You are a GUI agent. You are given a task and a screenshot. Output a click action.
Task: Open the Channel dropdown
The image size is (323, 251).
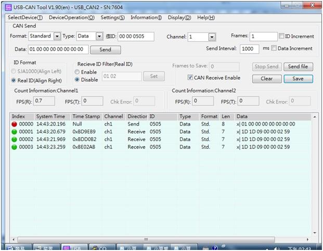point(212,37)
